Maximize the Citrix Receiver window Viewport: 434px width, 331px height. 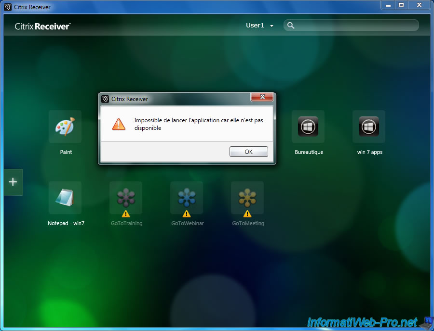(401, 5)
